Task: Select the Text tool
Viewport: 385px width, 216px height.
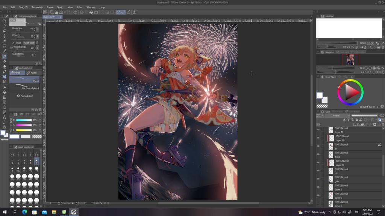Action: pyautogui.click(x=4, y=117)
